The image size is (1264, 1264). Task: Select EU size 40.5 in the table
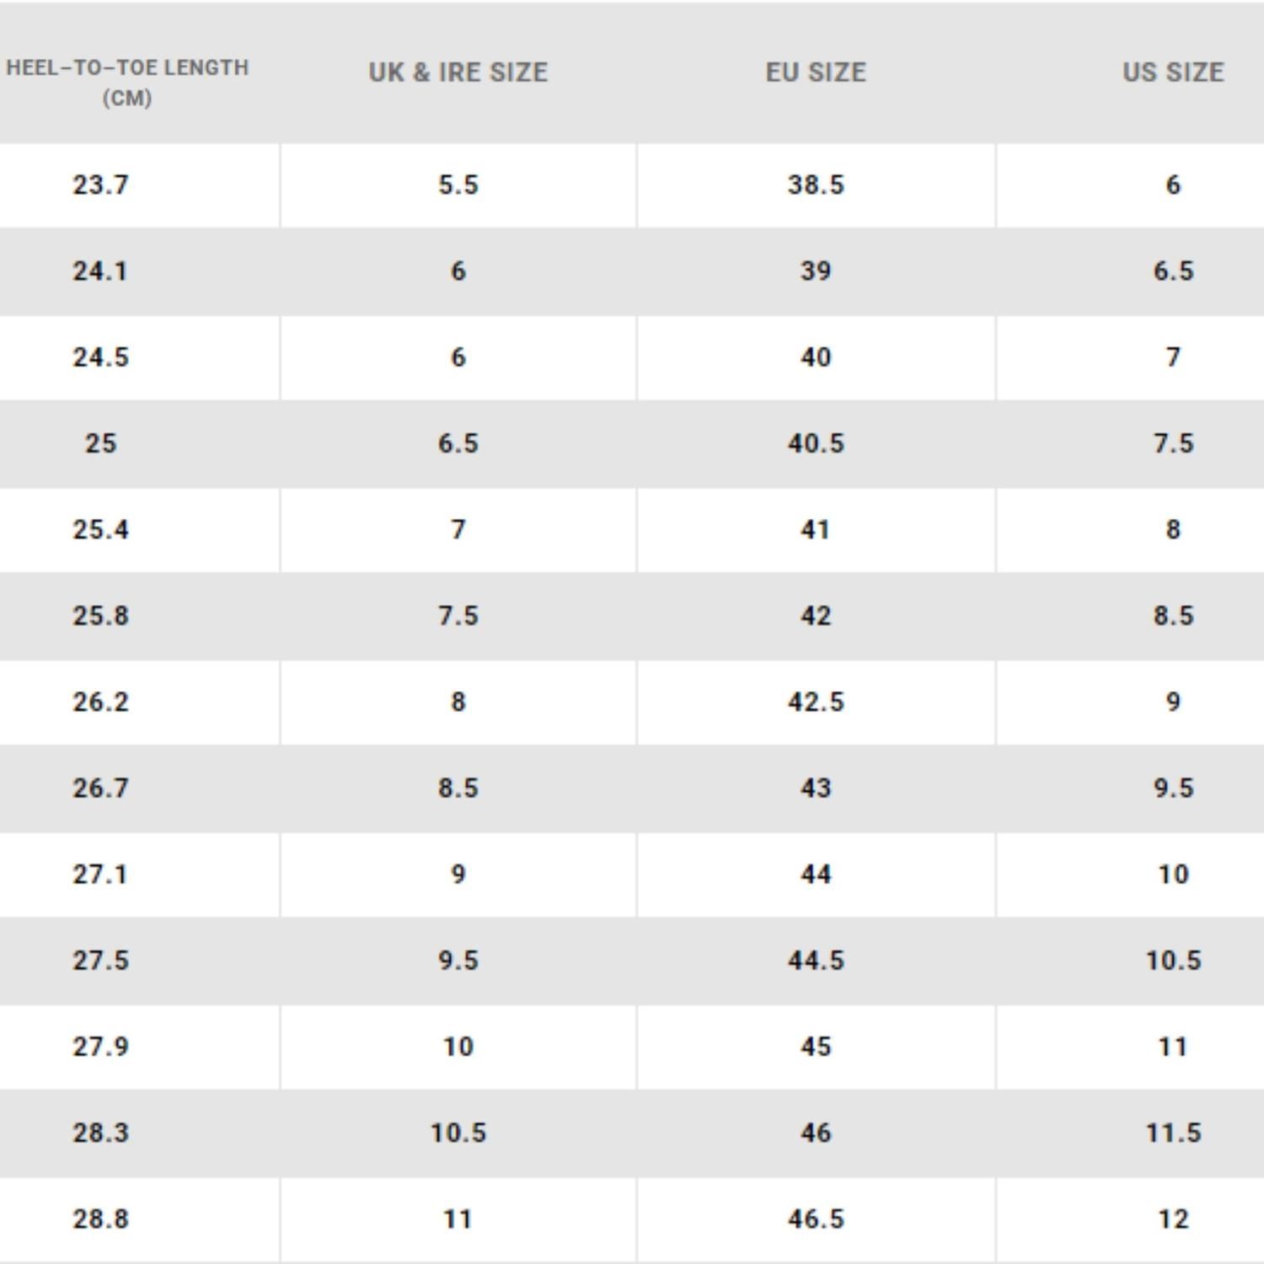click(815, 443)
